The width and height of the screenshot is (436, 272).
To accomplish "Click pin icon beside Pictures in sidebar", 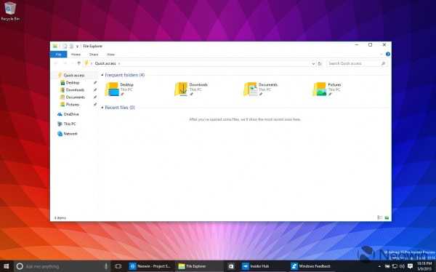I will tap(95, 105).
